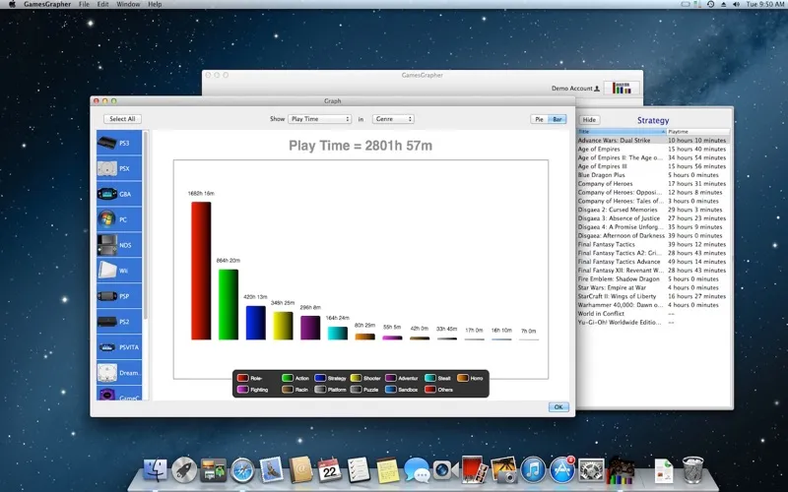Open the Genre grouping dropdown

point(393,119)
